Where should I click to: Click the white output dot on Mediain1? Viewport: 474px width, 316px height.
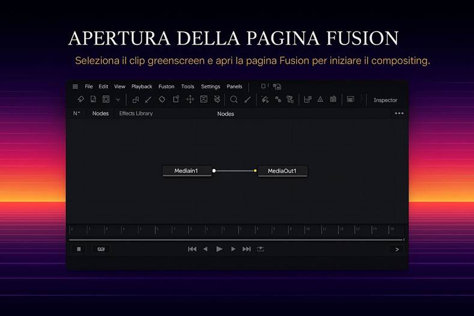(214, 171)
